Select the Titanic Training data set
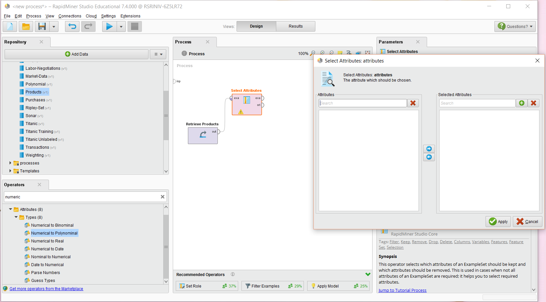Viewport: 546px width, 302px height. click(x=39, y=132)
